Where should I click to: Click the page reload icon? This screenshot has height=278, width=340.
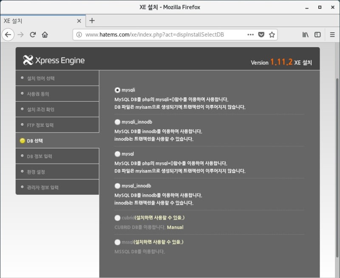coord(33,34)
